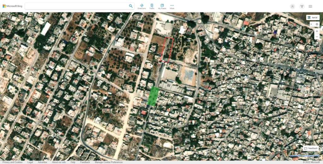
Task: Open Microsoft Rewards trophy icon
Action: 302,6
